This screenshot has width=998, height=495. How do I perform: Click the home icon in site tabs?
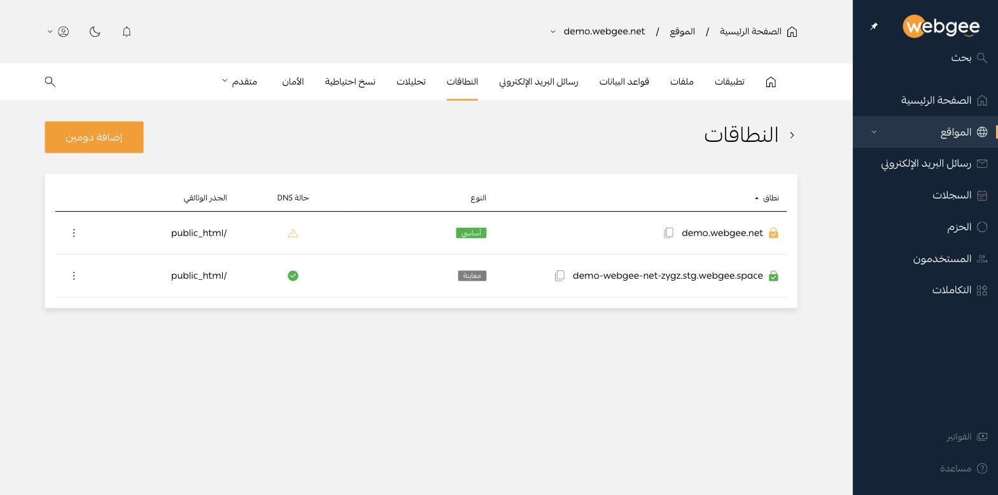[x=771, y=81]
